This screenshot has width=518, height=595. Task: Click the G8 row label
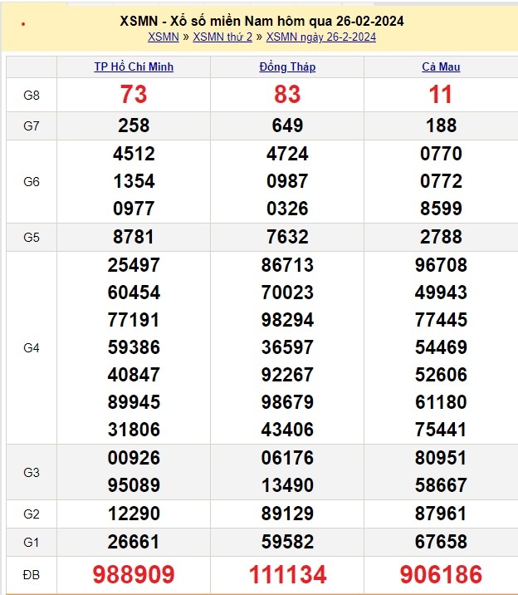click(32, 96)
